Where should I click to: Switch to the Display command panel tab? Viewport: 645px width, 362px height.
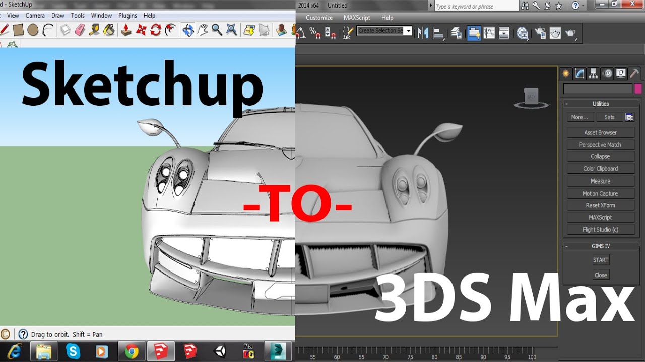pos(621,73)
